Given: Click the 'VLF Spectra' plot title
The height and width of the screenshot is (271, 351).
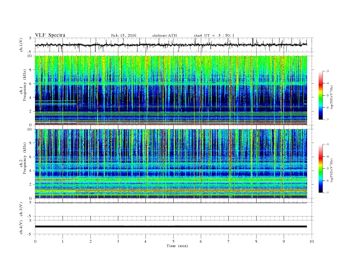Looking at the screenshot, I should pos(50,35).
